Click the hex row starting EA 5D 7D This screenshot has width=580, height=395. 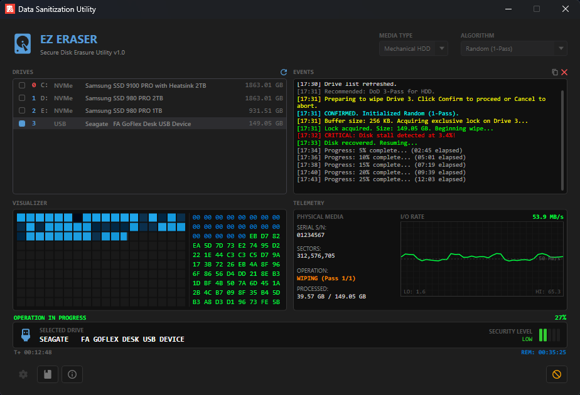coord(237,245)
